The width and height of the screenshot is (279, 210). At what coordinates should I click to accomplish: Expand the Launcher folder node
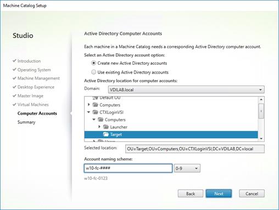pos(99,127)
